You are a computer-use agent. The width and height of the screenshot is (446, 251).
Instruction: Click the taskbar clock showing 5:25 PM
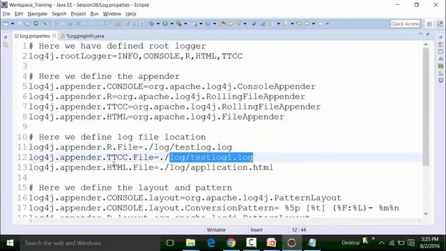click(x=430, y=243)
